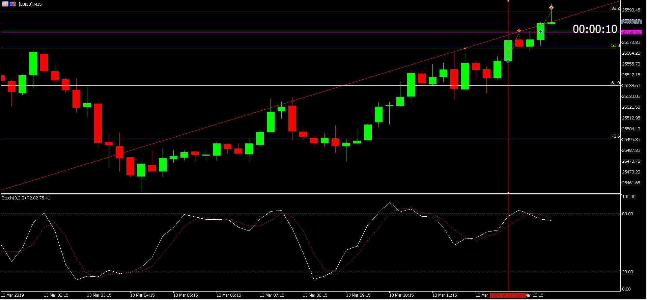Image resolution: width=647 pixels, height=300 pixels.
Task: Click the gray 25588.71 current price label
Action: [x=631, y=22]
